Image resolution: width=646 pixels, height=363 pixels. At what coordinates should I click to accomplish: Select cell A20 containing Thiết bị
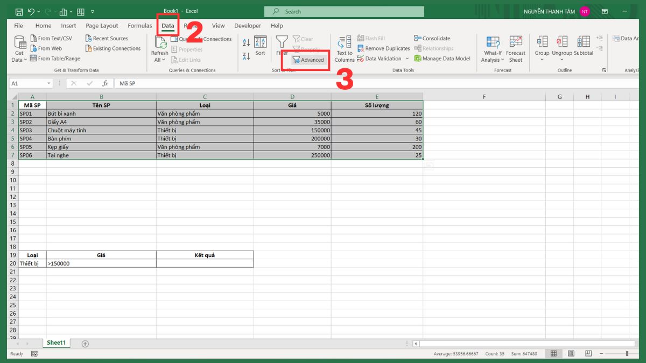(32, 264)
